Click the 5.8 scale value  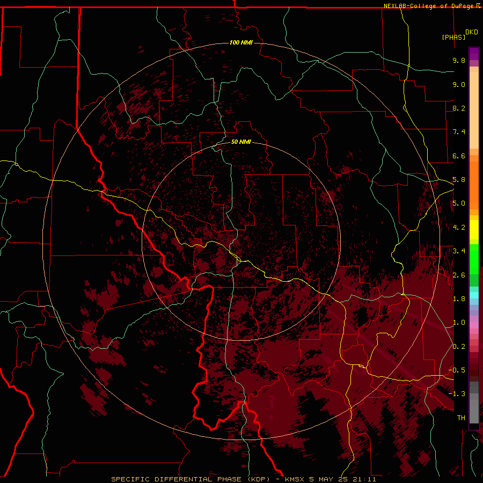[x=459, y=180]
